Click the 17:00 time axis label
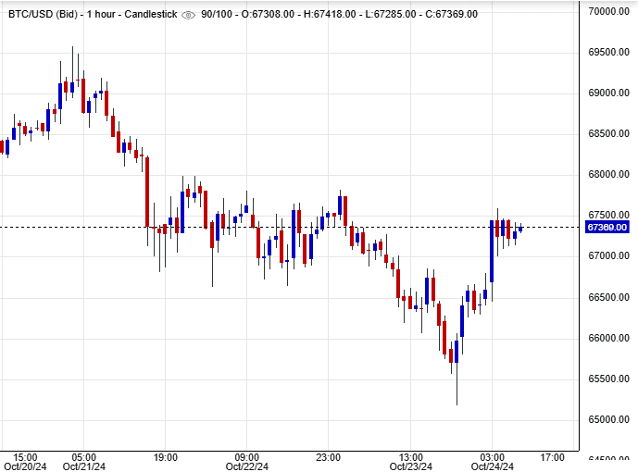The image size is (638, 472). [553, 457]
